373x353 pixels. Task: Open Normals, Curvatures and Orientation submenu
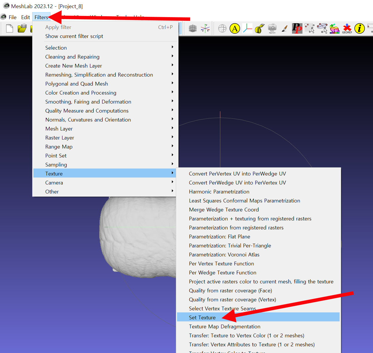click(x=105, y=120)
